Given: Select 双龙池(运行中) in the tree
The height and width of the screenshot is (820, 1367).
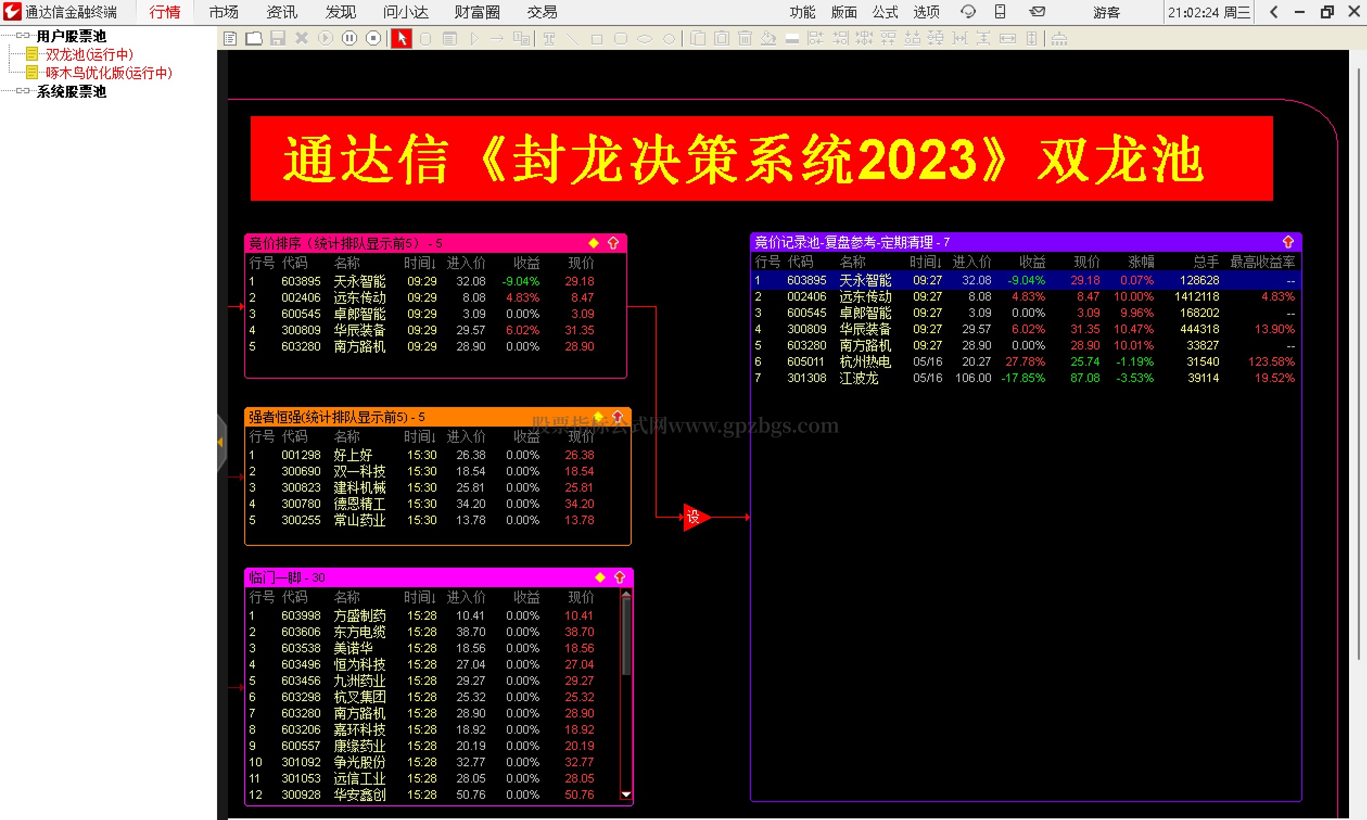Looking at the screenshot, I should click(x=89, y=54).
